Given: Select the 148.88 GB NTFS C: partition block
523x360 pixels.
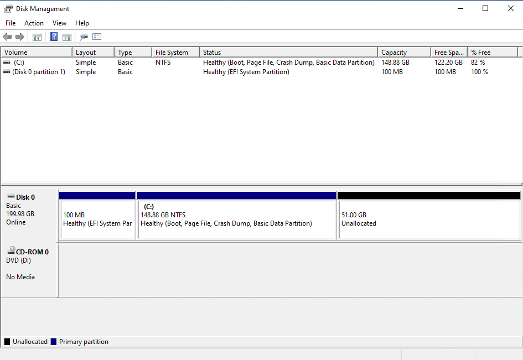Looking at the screenshot, I should (236, 219).
